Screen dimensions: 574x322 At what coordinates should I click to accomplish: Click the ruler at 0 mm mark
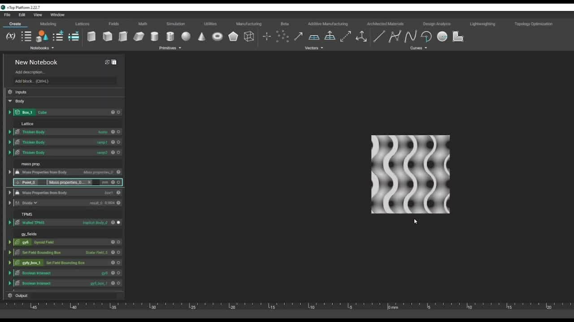pyautogui.click(x=388, y=307)
